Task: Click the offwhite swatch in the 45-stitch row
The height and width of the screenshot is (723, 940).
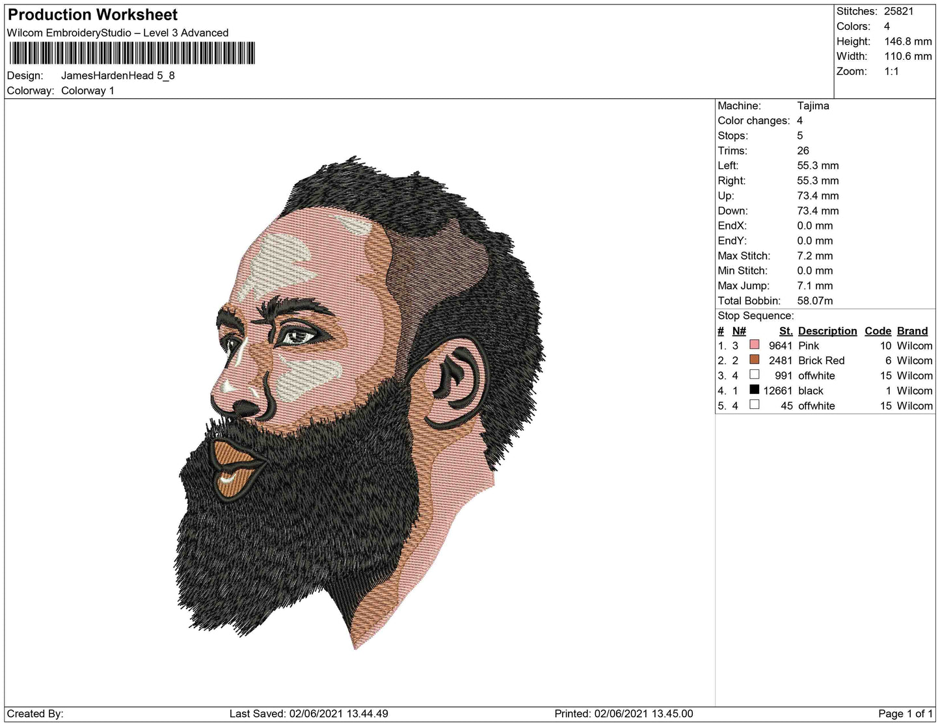Action: [x=755, y=405]
